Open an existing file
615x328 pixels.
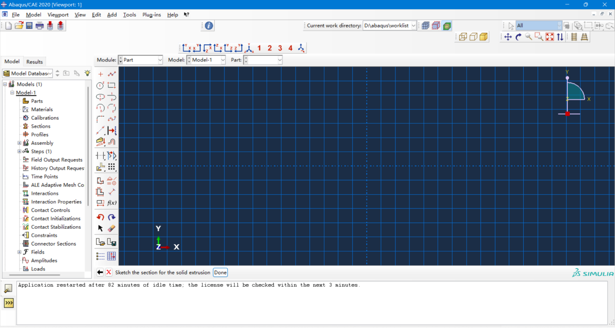[19, 26]
